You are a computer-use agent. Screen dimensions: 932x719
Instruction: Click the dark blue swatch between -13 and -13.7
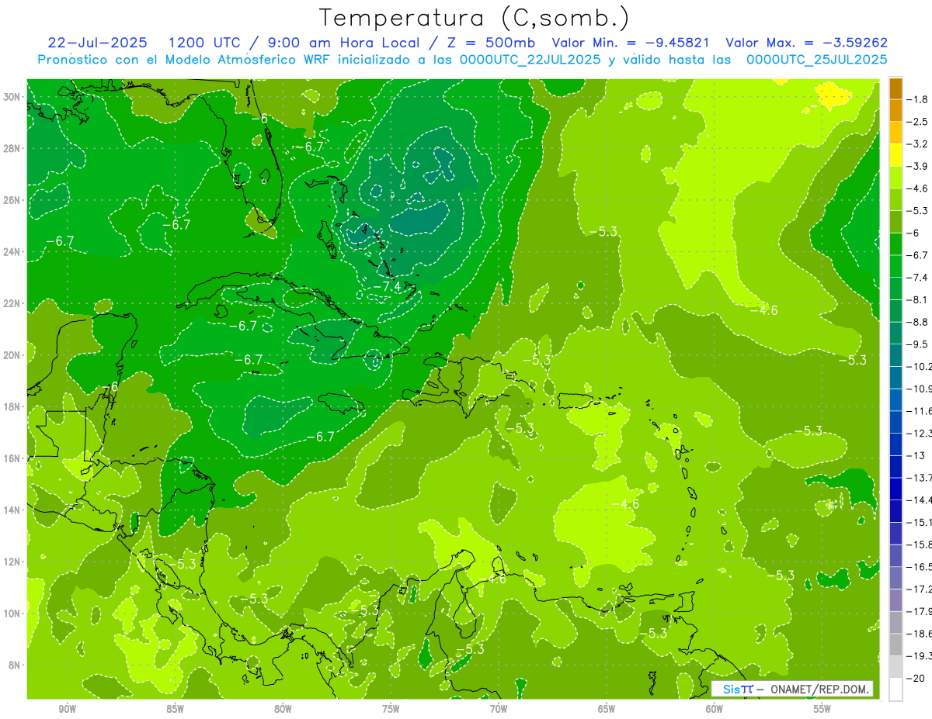(895, 466)
